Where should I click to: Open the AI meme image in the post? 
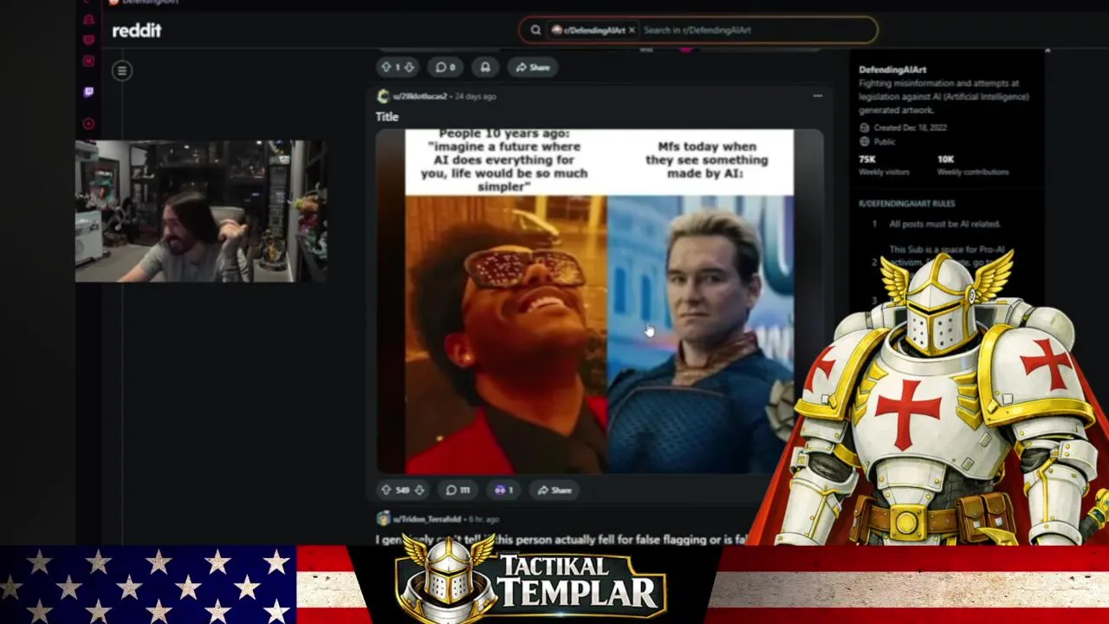point(599,301)
